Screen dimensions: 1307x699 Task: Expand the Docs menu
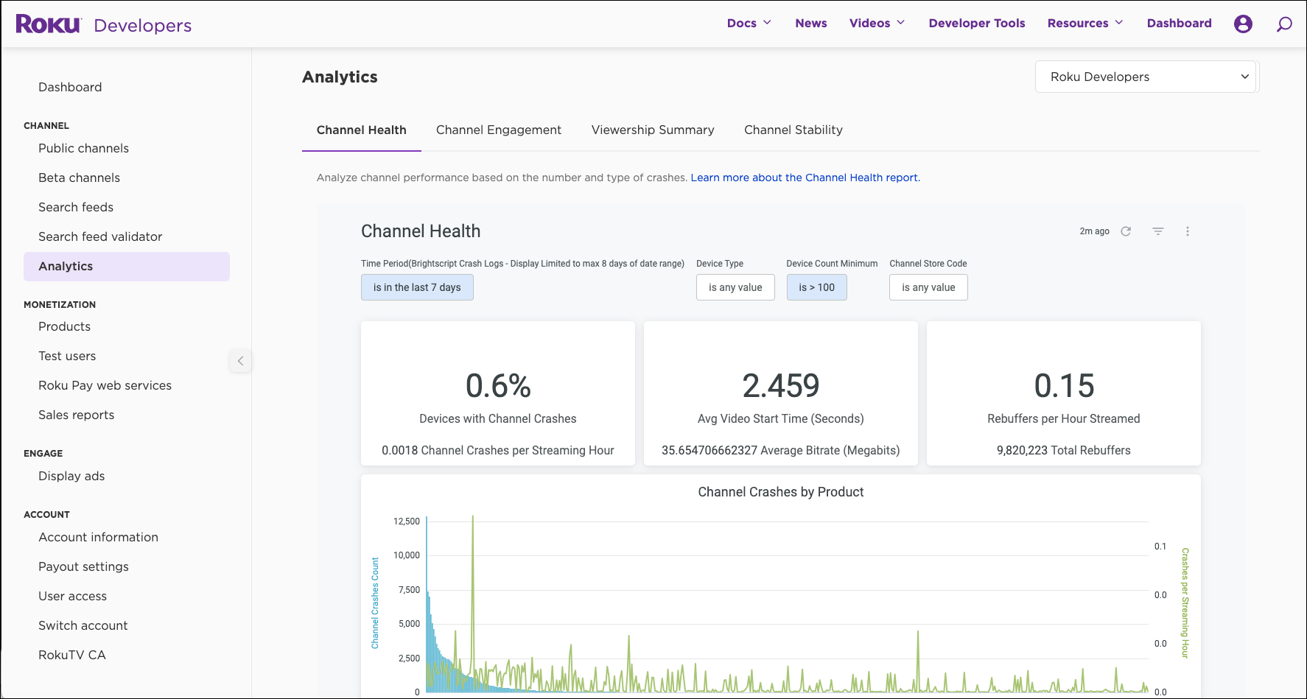coord(749,23)
